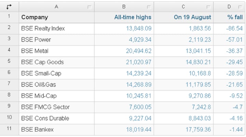Click the -1.44 percent fall cell
The width and height of the screenshot is (246, 137).
229,130
